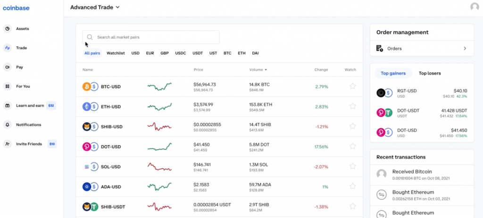This screenshot has height=218, width=483.
Task: Click the BTC-USD price sparkline chart
Action: point(159,87)
